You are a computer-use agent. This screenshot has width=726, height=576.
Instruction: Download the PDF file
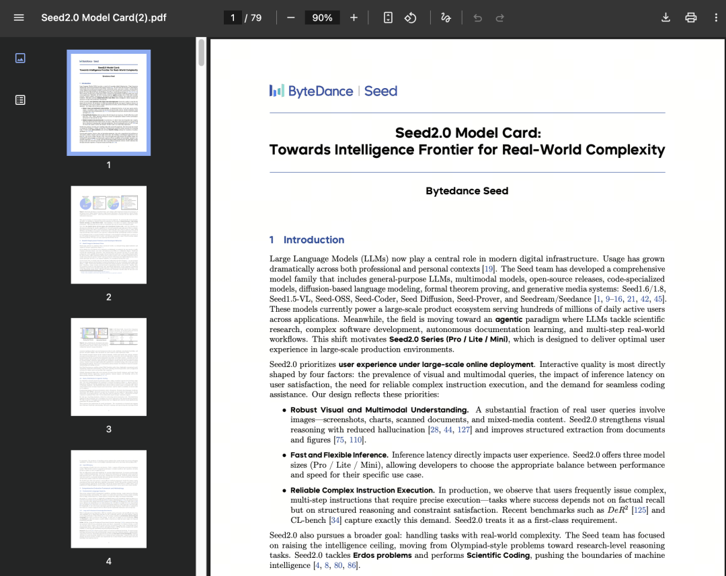(x=665, y=17)
